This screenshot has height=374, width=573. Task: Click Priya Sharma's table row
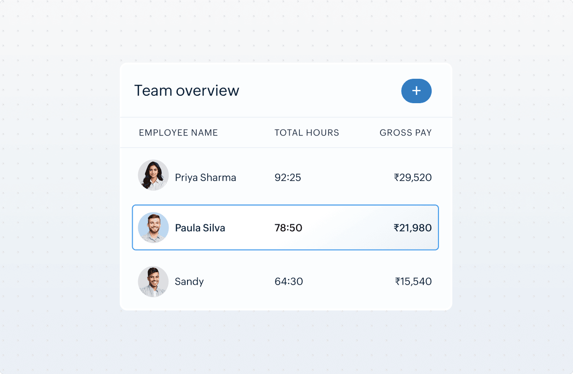click(285, 177)
